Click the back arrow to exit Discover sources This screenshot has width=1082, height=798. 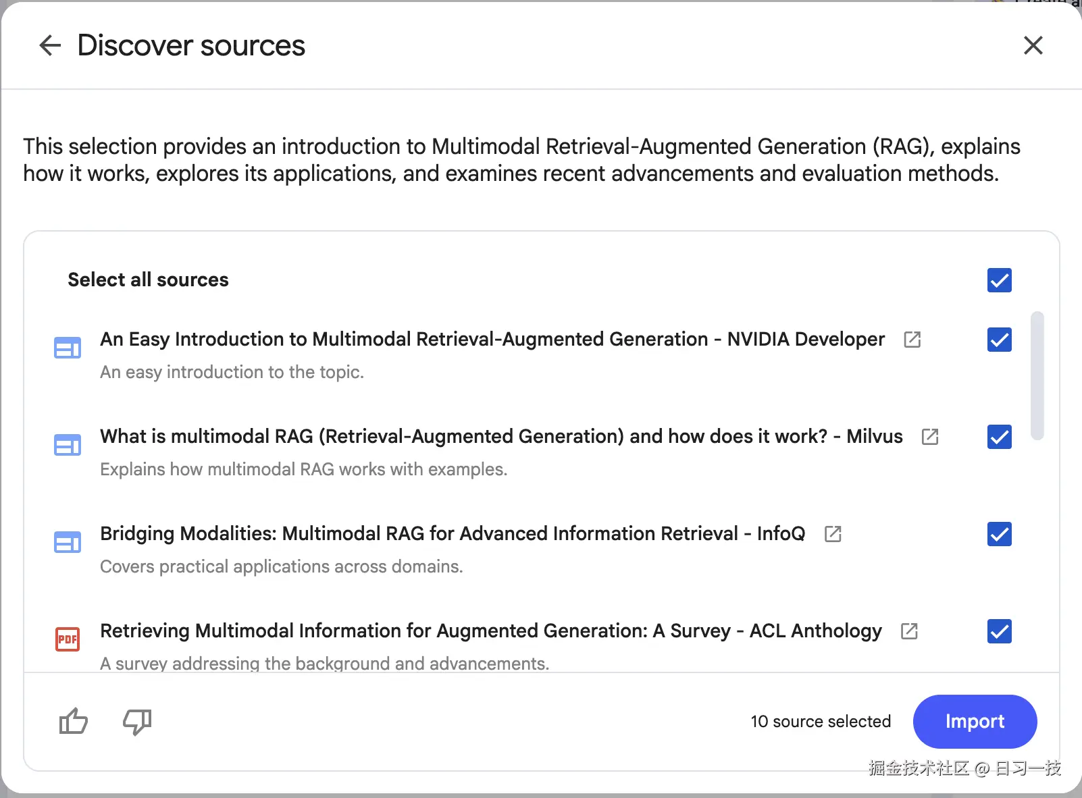click(49, 45)
